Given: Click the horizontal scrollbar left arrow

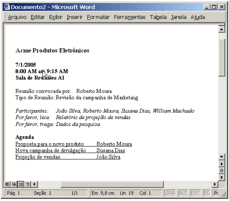Looking at the screenshot, I should [x=35, y=184].
